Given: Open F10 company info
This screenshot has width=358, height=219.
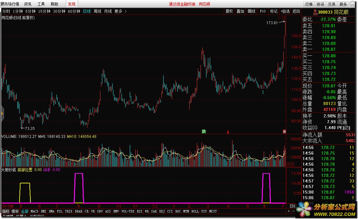Looking at the screenshot, I should [263, 11].
